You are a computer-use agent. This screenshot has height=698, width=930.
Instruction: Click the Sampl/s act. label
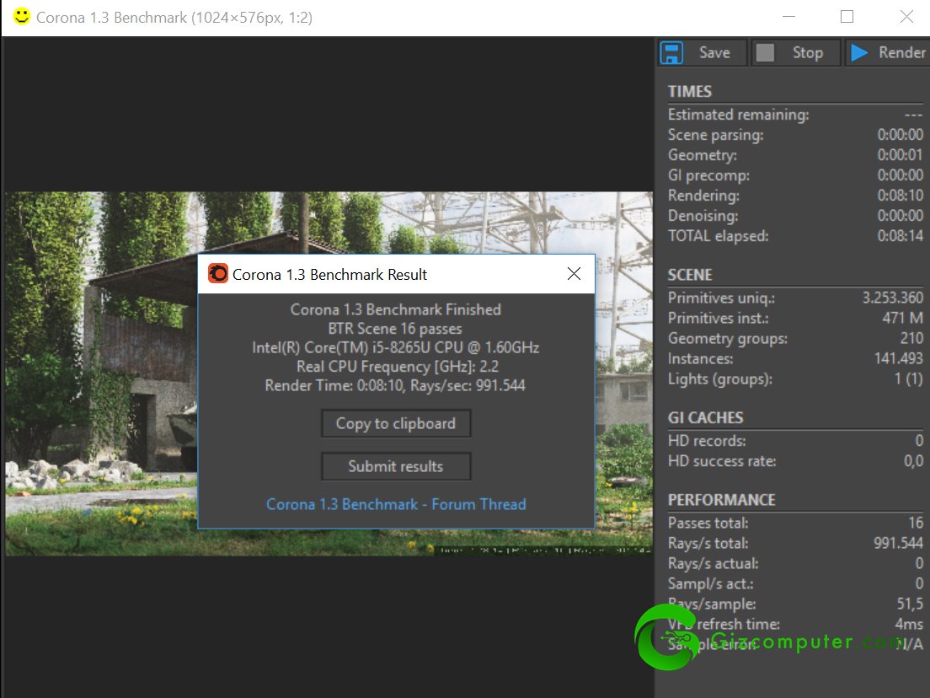click(710, 583)
